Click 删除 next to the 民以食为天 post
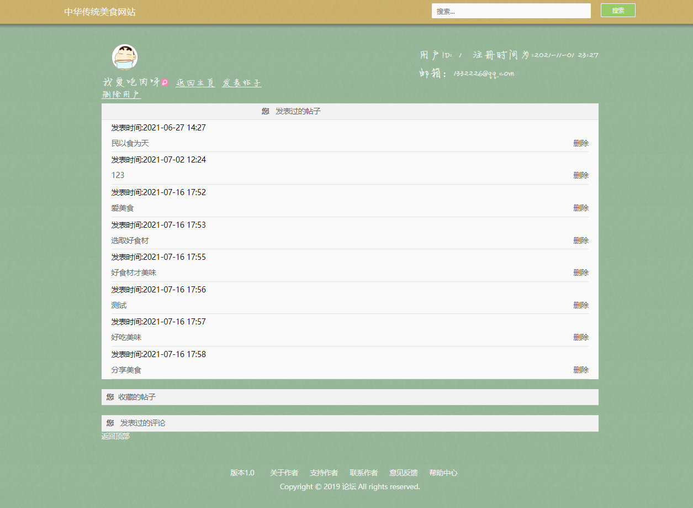Image resolution: width=693 pixels, height=508 pixels. tap(581, 143)
